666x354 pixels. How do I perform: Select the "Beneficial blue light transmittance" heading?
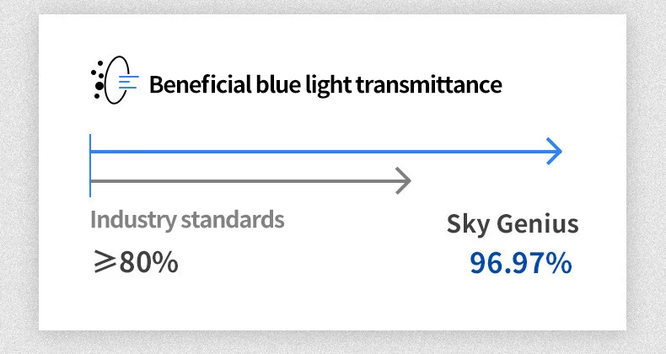click(325, 84)
